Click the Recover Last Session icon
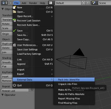This screenshot has width=111, height=109. tap(15, 20)
